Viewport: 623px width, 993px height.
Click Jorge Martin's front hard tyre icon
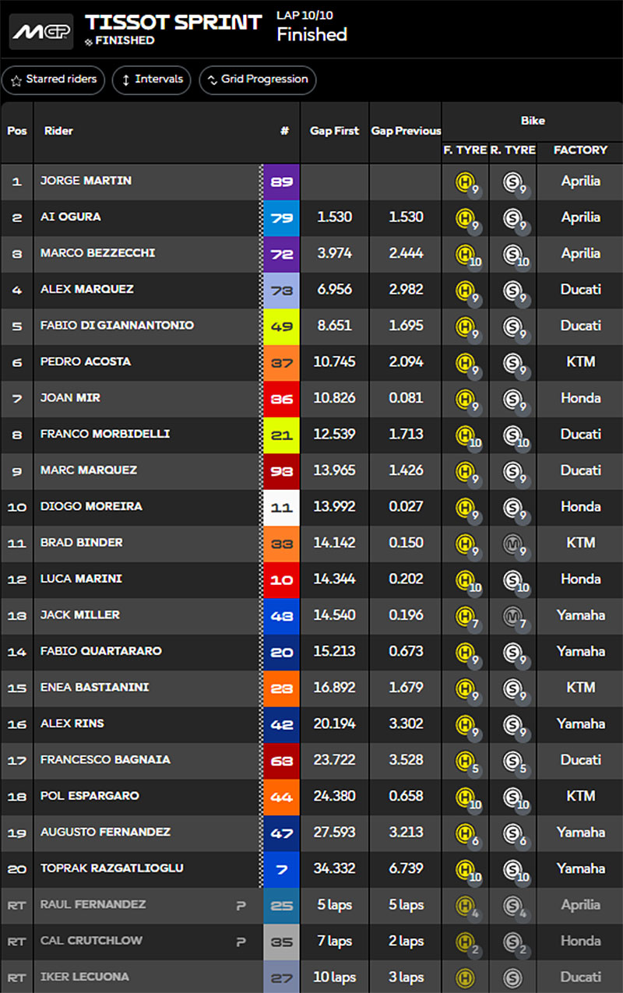pos(466,182)
